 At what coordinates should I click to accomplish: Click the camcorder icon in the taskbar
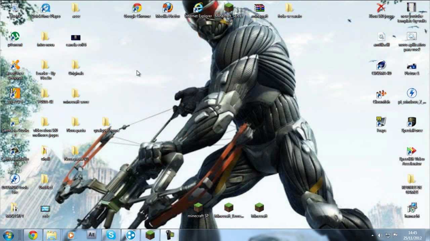pyautogui.click(x=169, y=235)
